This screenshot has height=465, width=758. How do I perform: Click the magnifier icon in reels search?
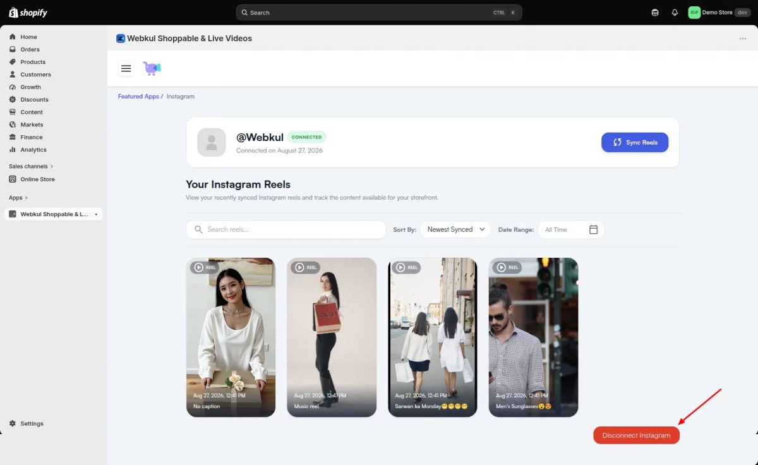pos(199,229)
